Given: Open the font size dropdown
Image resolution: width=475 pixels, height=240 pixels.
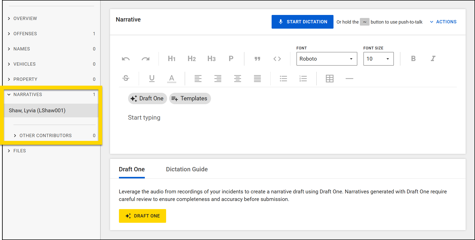Looking at the screenshot, I should (378, 59).
